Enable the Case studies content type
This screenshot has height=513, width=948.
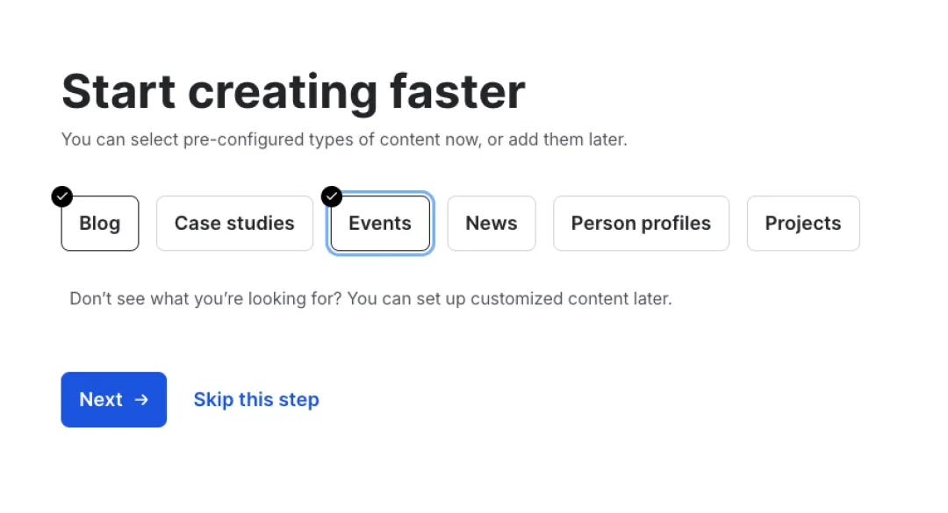coord(234,224)
